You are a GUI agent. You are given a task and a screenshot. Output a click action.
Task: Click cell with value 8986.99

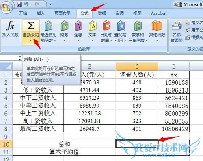89,106
